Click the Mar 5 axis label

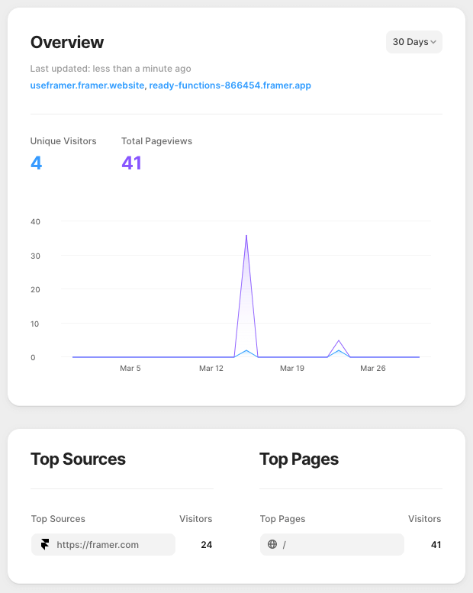130,369
